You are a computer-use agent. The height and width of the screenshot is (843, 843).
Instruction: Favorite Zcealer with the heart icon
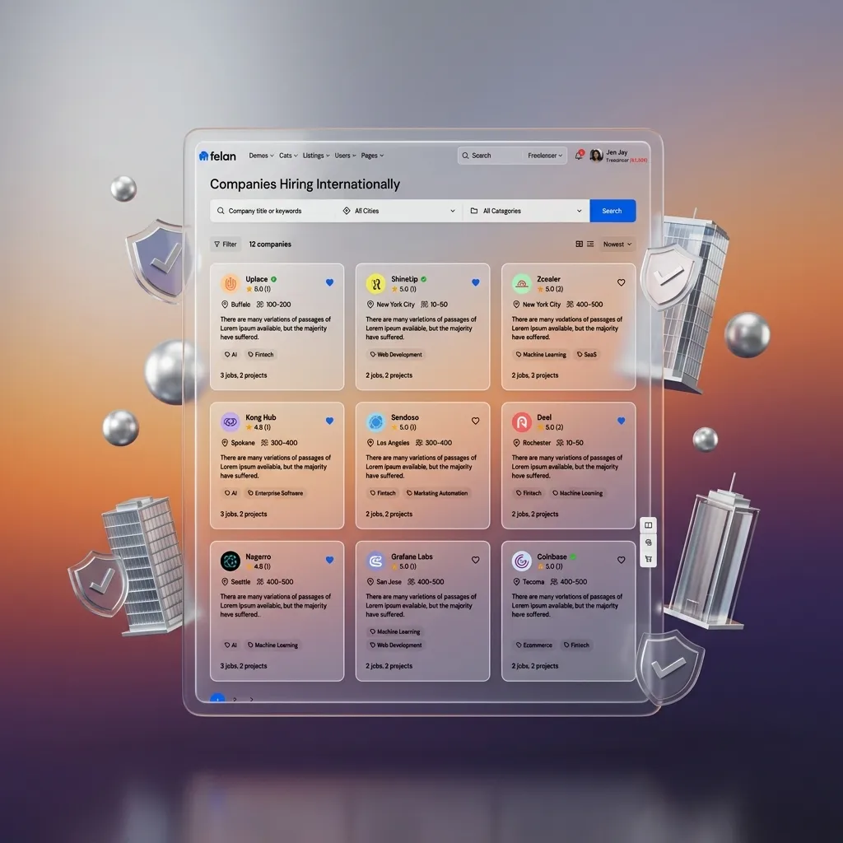click(x=621, y=282)
